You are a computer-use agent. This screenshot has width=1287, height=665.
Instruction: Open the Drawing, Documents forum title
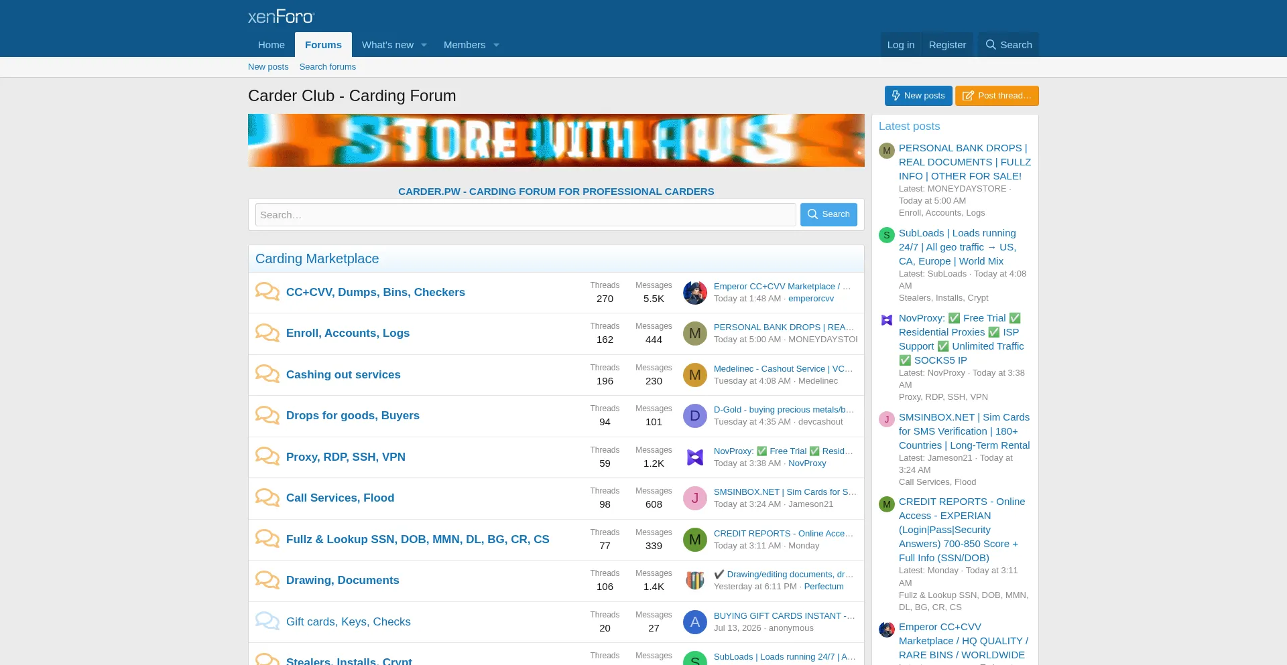point(343,580)
